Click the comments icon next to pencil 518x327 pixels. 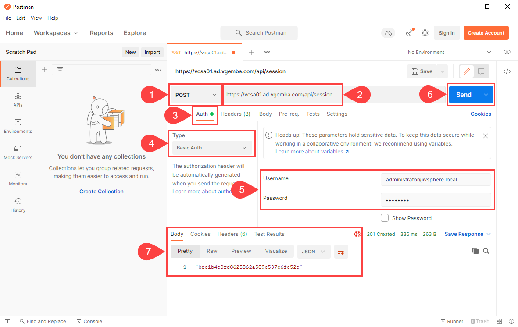[x=481, y=71]
